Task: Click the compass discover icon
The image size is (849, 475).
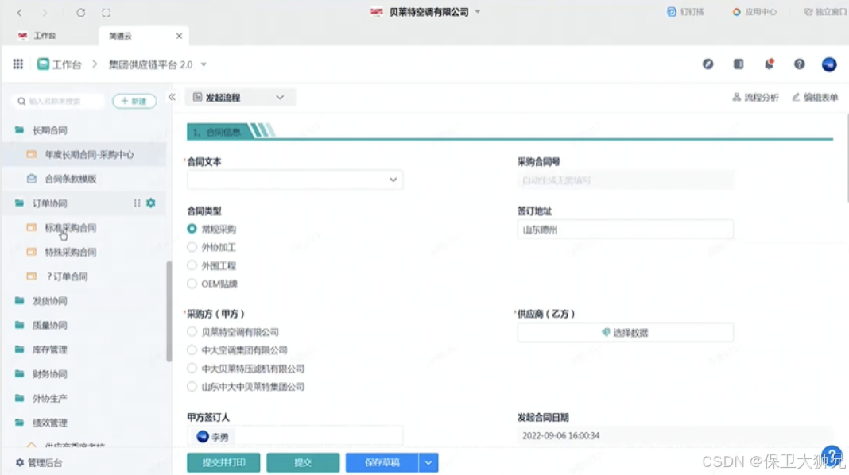Action: (x=708, y=64)
